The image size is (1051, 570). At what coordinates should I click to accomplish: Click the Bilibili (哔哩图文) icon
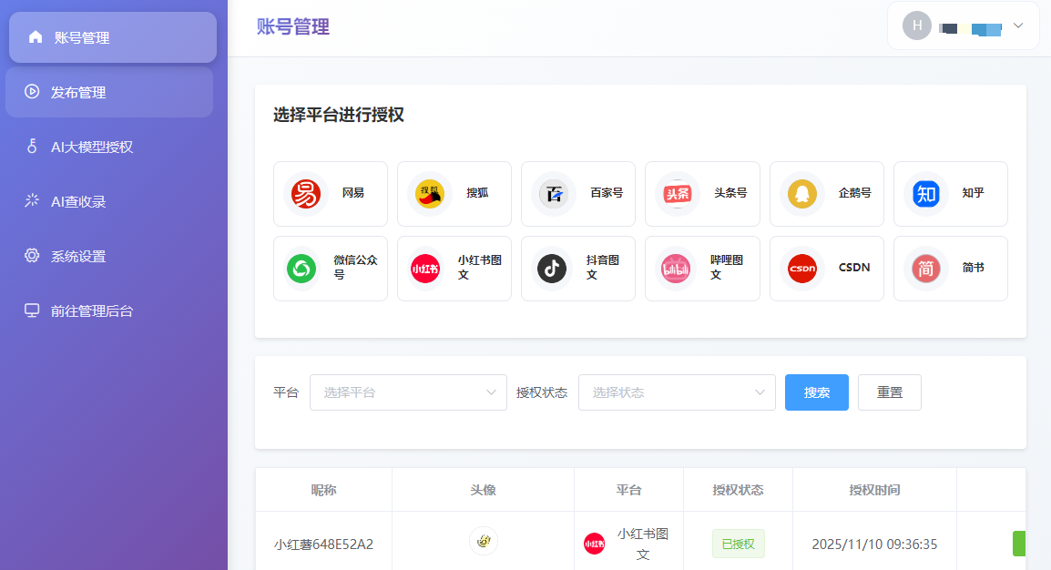coord(678,269)
